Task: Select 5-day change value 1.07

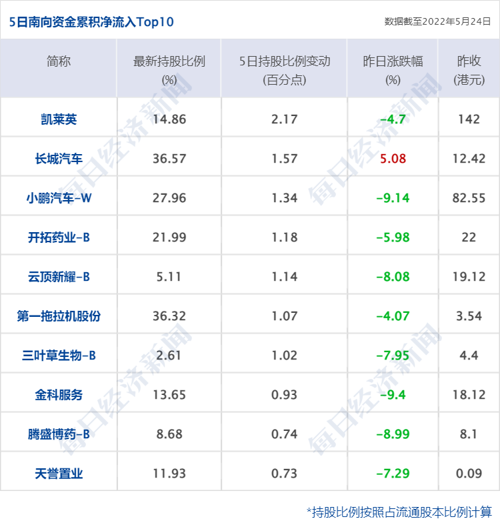Action: [x=285, y=316]
